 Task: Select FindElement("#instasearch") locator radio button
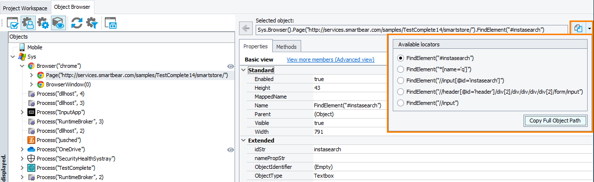click(x=401, y=58)
